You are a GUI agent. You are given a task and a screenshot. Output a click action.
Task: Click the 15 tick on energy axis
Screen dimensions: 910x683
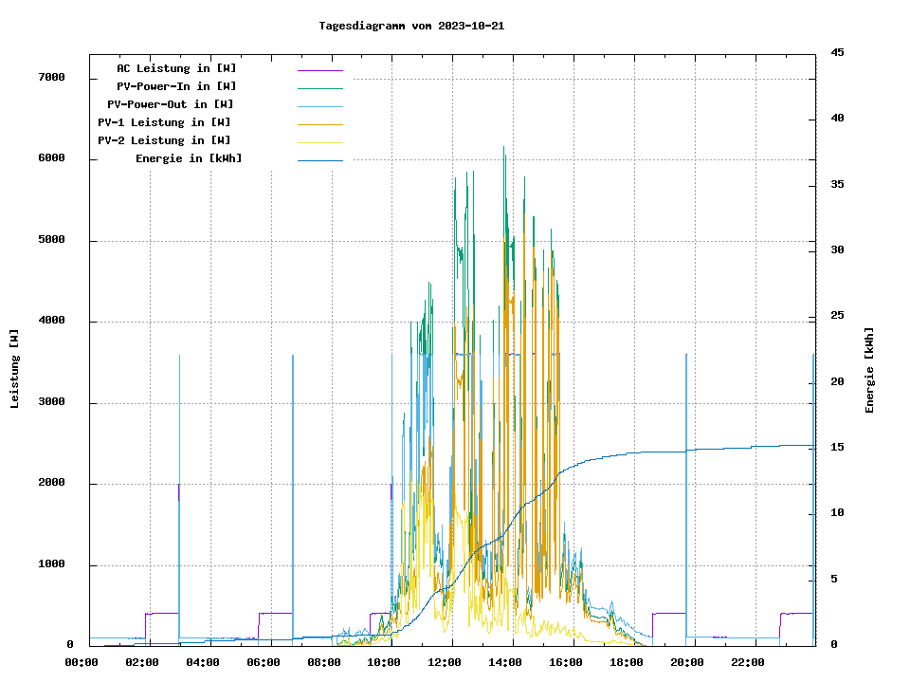pyautogui.click(x=837, y=448)
